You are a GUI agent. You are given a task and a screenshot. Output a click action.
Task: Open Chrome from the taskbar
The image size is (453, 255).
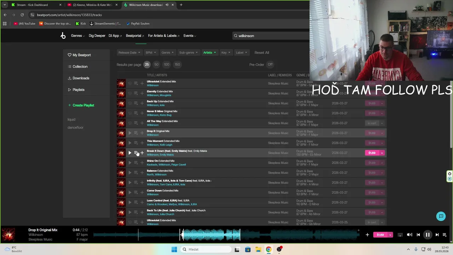click(269, 249)
